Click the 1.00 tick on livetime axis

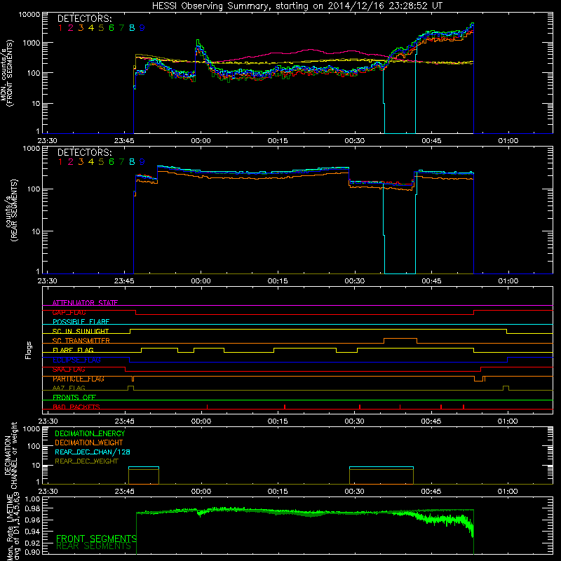point(32,499)
